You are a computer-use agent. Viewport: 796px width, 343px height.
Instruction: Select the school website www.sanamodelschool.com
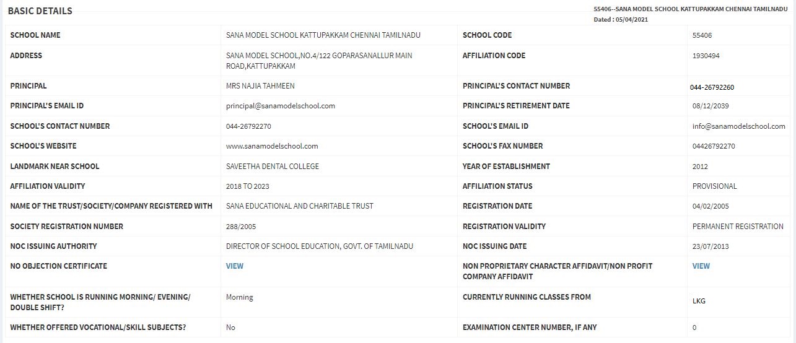coord(272,146)
